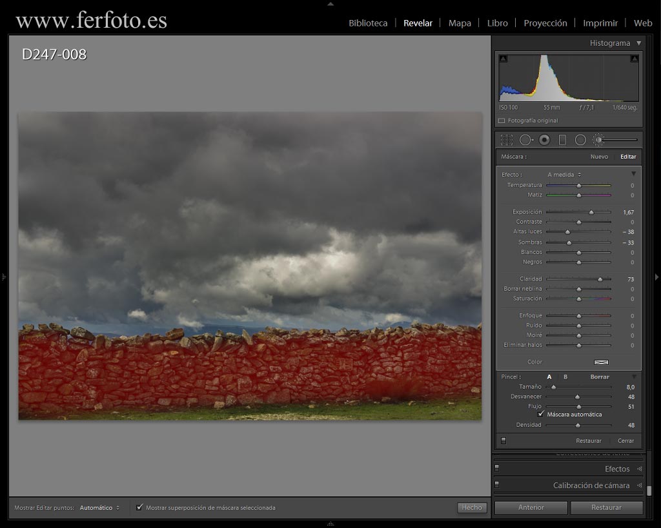
Task: Open the Proyección module
Action: (x=545, y=23)
